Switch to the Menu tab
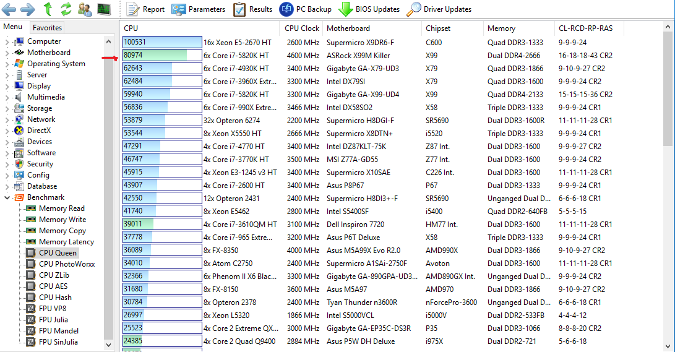This screenshot has width=675, height=352. [13, 27]
